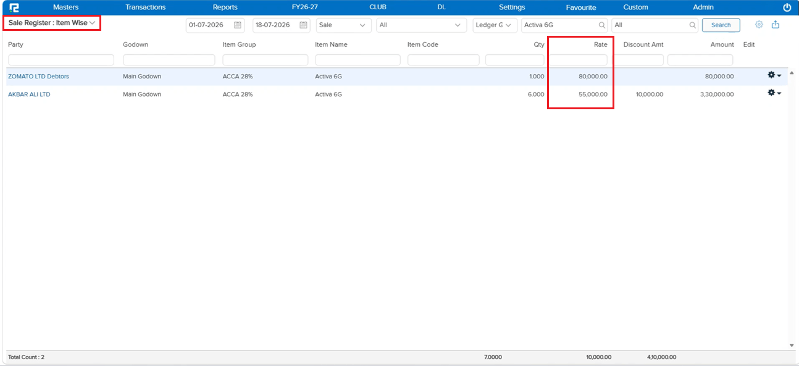Screen dimensions: 799x366
Task: Click Total Count : 2 in footer
Action: (26, 357)
